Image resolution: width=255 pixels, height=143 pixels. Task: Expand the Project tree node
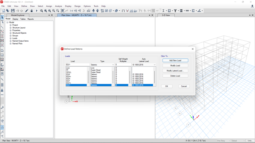point(11,25)
